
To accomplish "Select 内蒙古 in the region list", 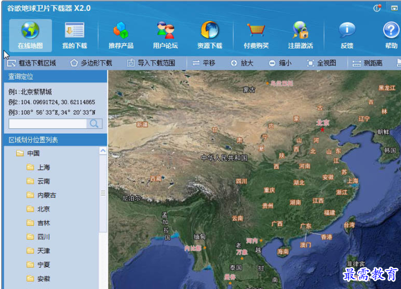I will click(x=46, y=195).
